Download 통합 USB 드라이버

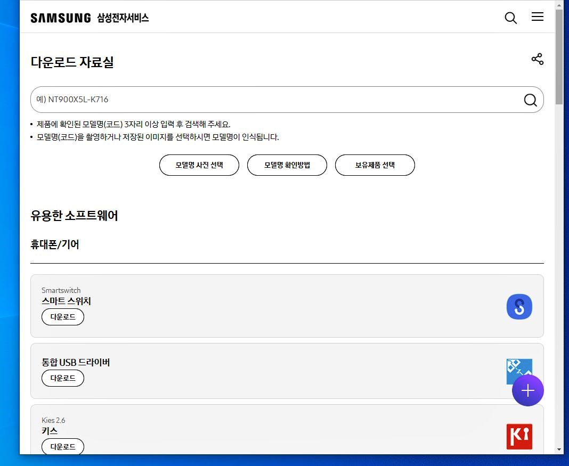[63, 378]
